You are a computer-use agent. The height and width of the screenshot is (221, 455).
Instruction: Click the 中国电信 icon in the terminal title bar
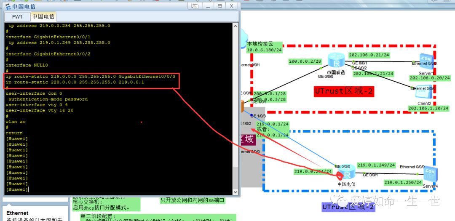click(x=8, y=6)
